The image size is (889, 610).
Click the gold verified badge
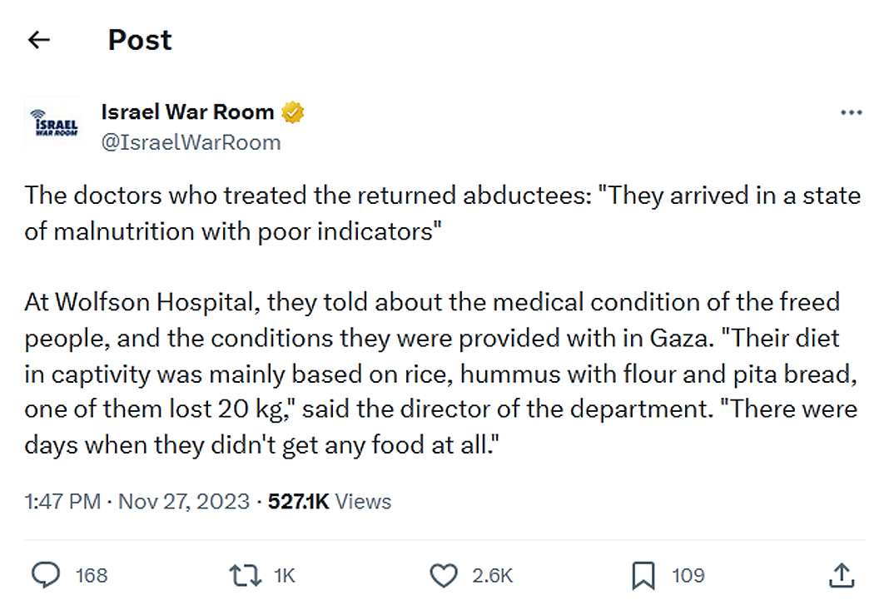292,112
